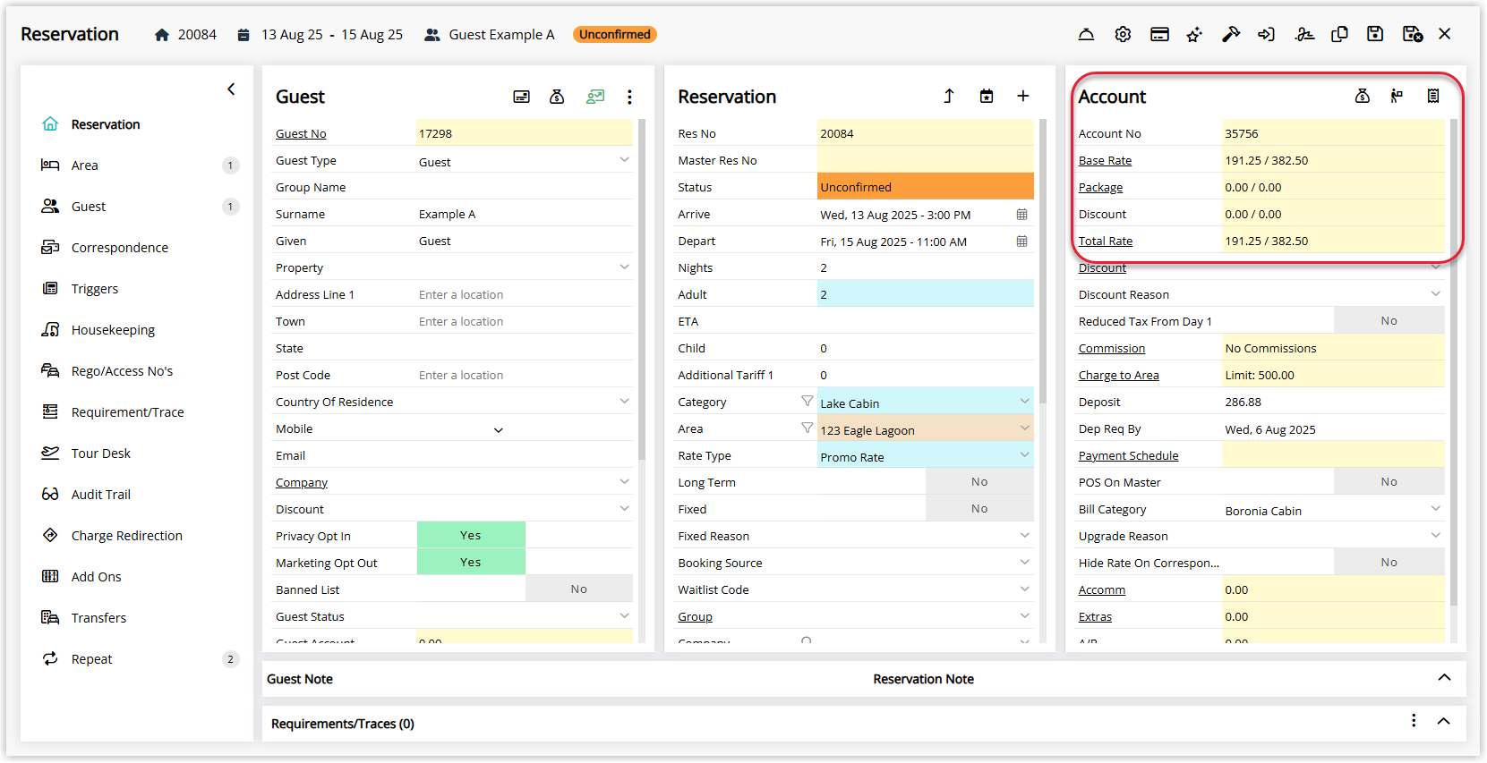Screen dimensions: 1487x763
Task: Collapse the left sidebar menu
Action: pos(231,89)
